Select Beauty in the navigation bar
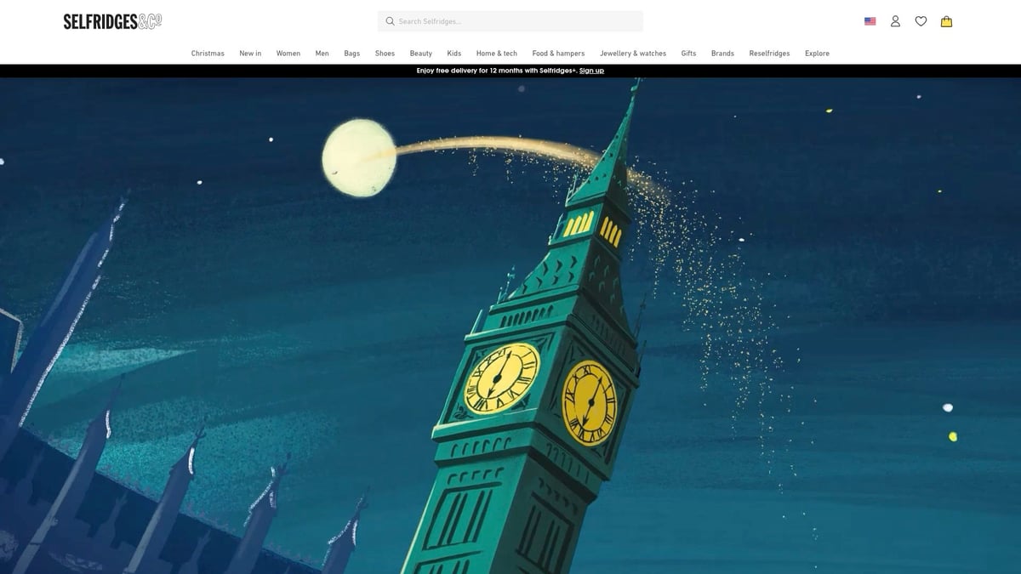Screen dimensions: 1021x574 [420, 54]
